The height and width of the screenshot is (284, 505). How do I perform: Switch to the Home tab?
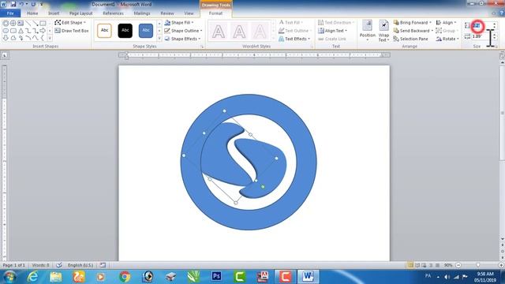click(x=32, y=13)
